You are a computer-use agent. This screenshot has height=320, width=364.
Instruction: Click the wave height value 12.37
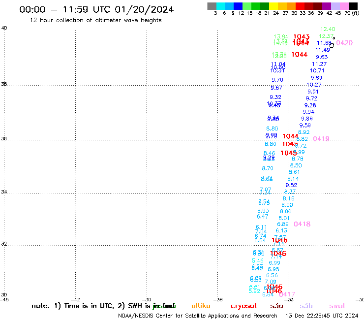(326, 36)
